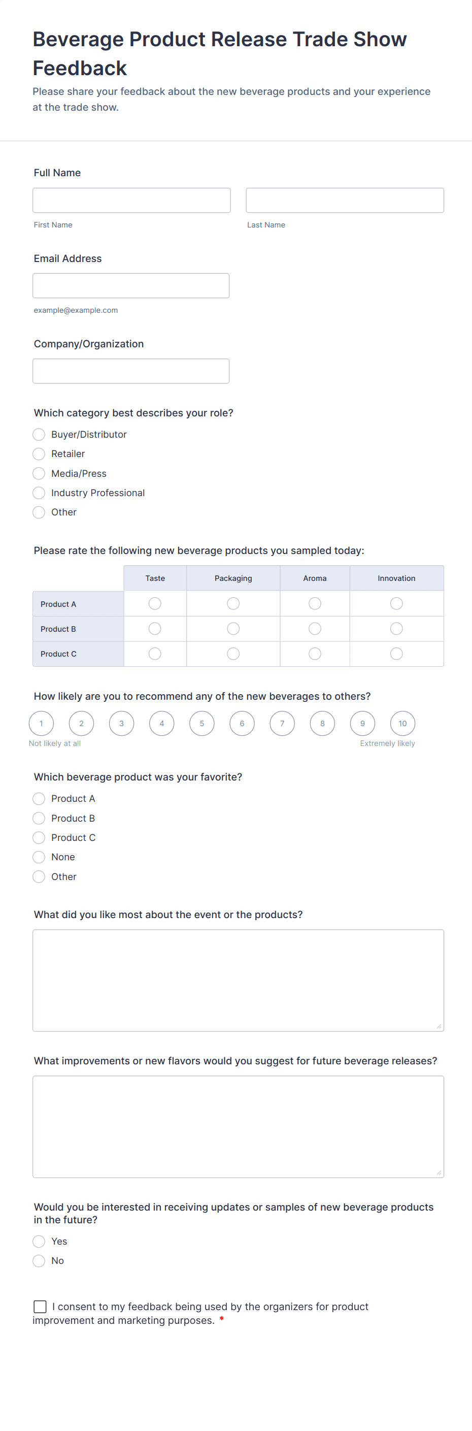The width and height of the screenshot is (472, 1431).
Task: Click the Last Name text box
Action: point(344,200)
